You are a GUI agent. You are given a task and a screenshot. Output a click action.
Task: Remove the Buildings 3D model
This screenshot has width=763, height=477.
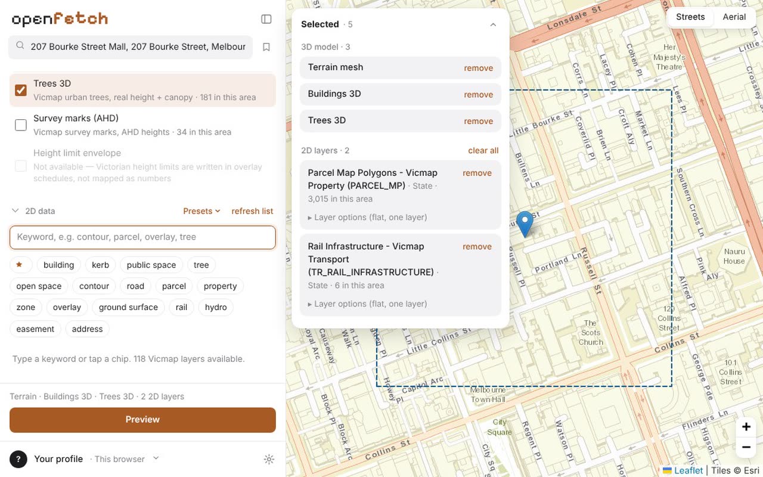point(479,94)
